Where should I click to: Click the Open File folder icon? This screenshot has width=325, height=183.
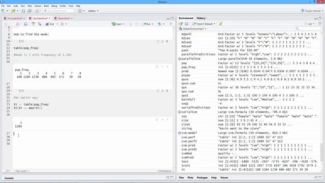point(13,11)
